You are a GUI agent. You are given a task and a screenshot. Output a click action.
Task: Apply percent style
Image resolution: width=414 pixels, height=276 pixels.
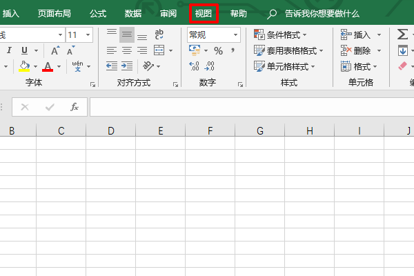218,50
